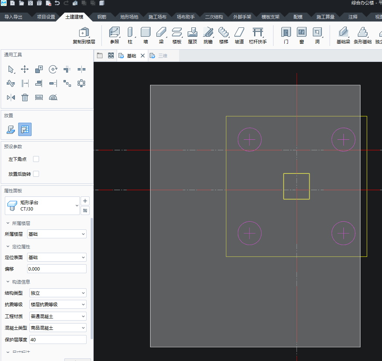Click the add type plus button
This screenshot has height=361, width=382.
point(85,201)
